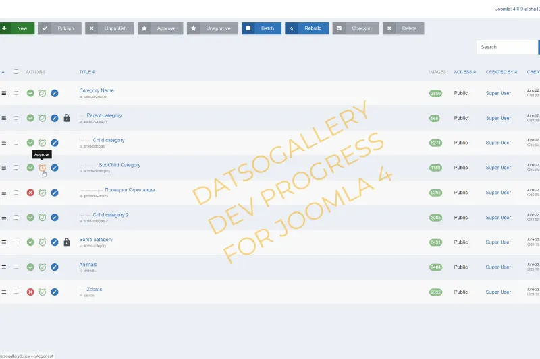Viewport: 540px width, 359px height.
Task: Sort the list by Created By column
Action: point(501,72)
